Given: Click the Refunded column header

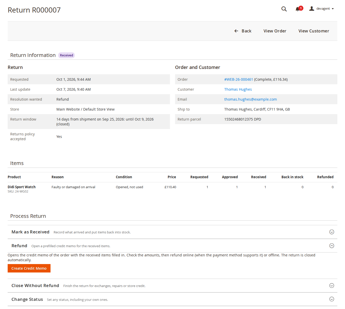Looking at the screenshot, I should [x=325, y=177].
